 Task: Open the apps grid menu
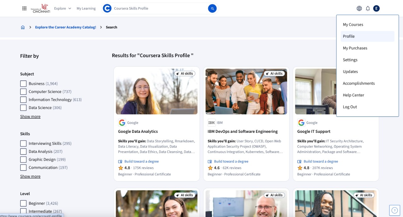pos(24,8)
